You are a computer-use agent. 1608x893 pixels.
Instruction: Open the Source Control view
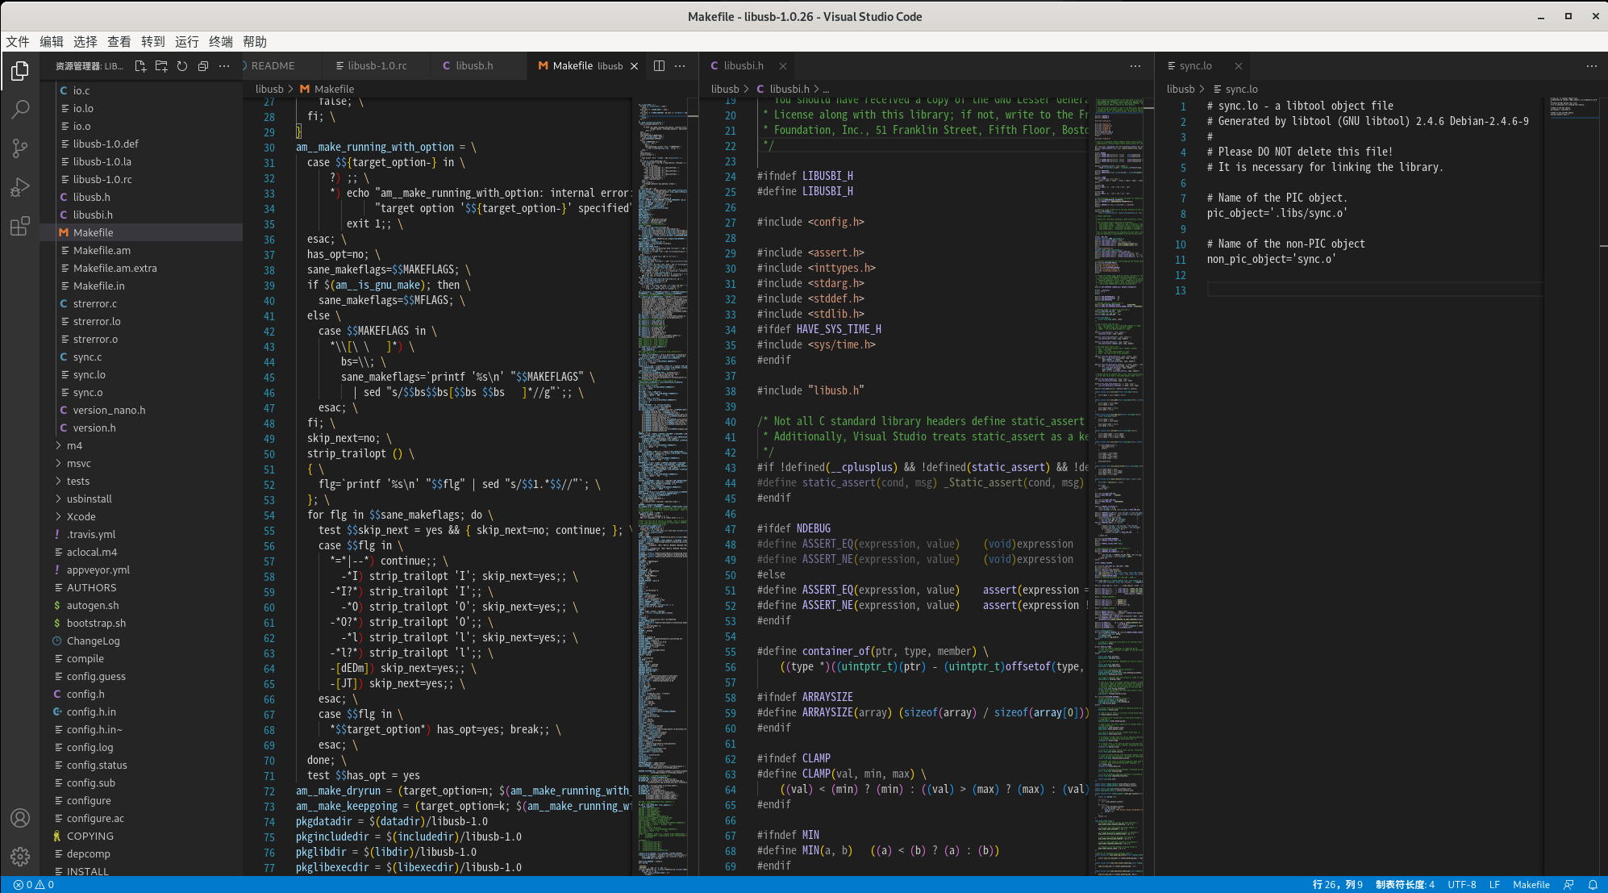pos(20,148)
